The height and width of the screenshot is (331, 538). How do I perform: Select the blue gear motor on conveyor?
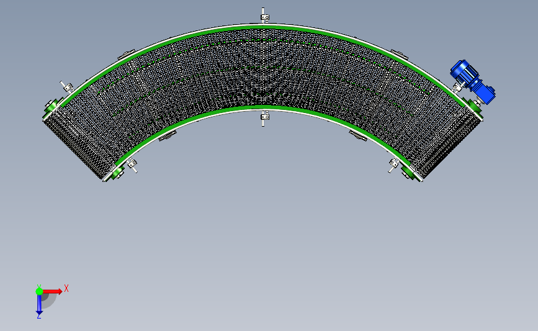click(x=472, y=82)
